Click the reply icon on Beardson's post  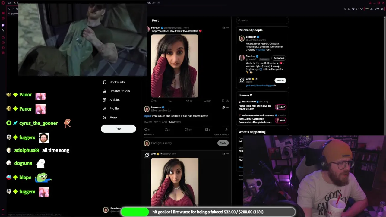coord(146,130)
